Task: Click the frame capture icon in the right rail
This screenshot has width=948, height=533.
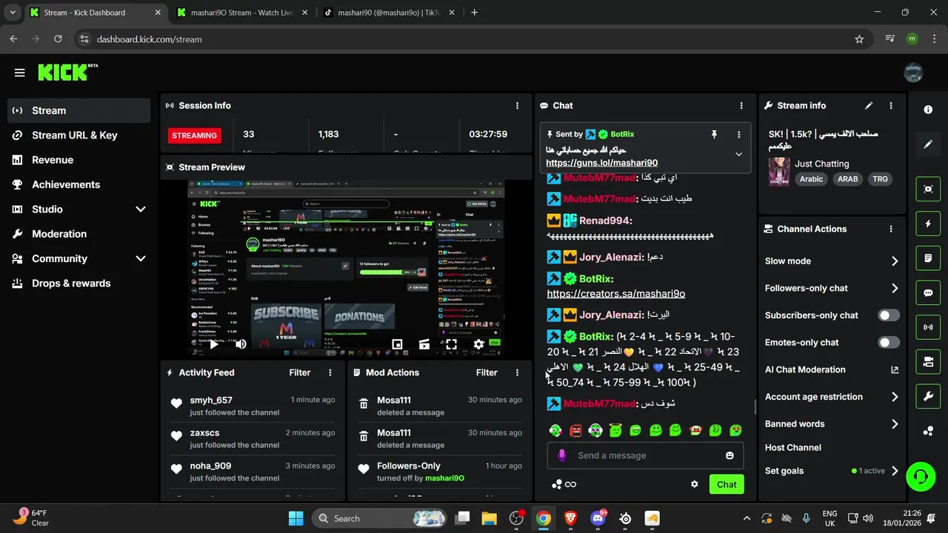Action: tap(928, 189)
